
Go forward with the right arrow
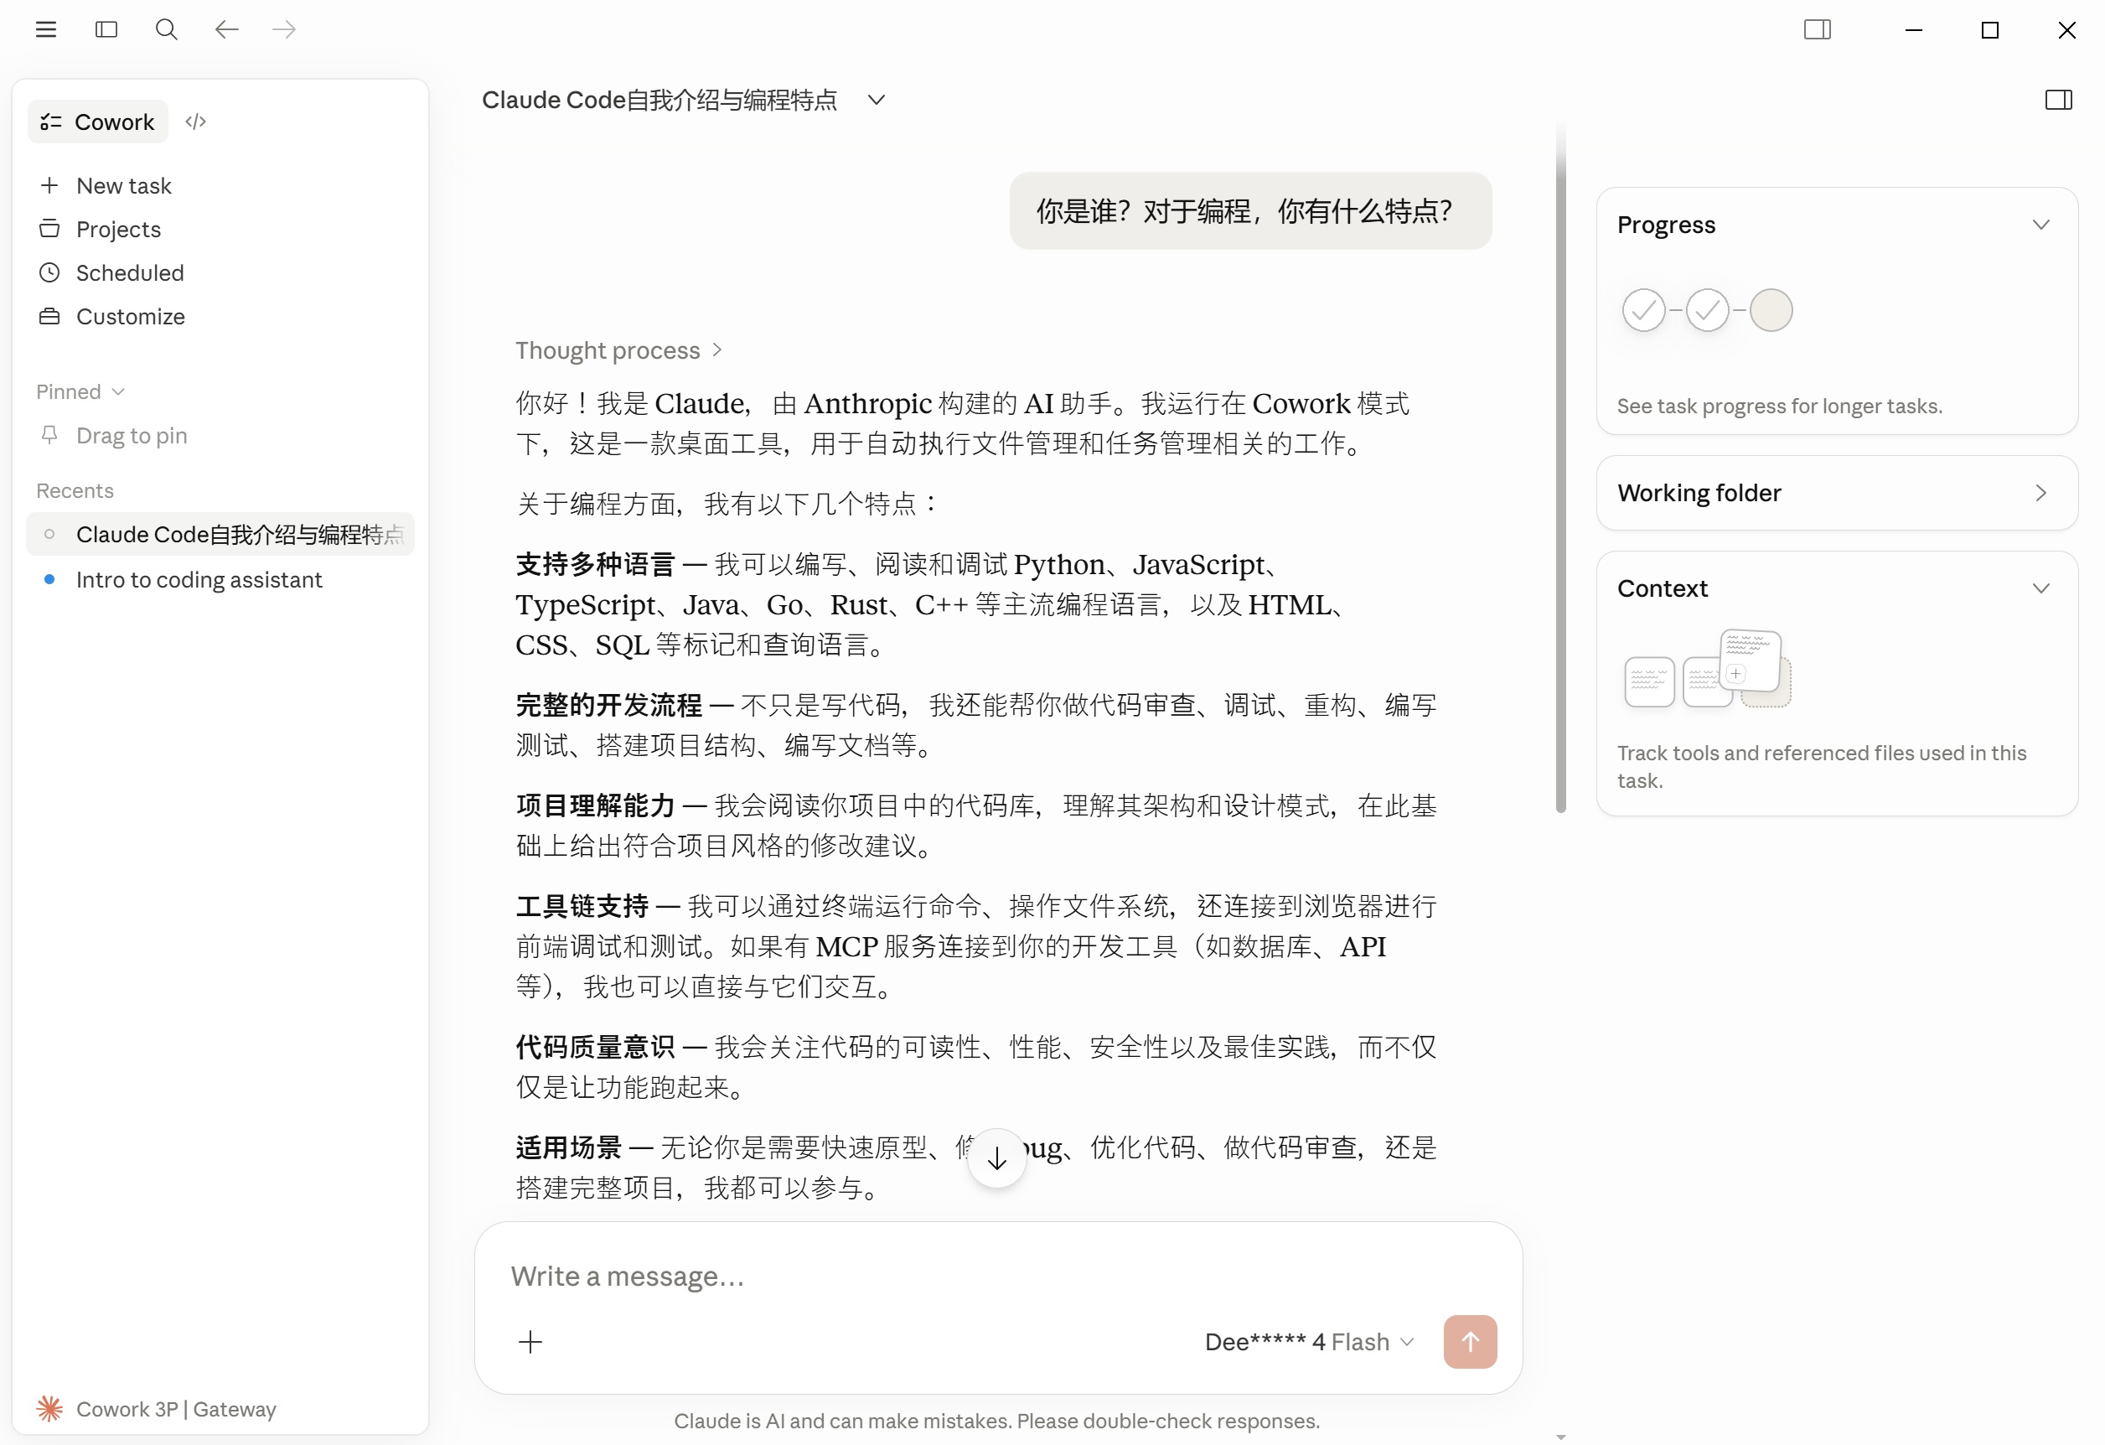284,30
